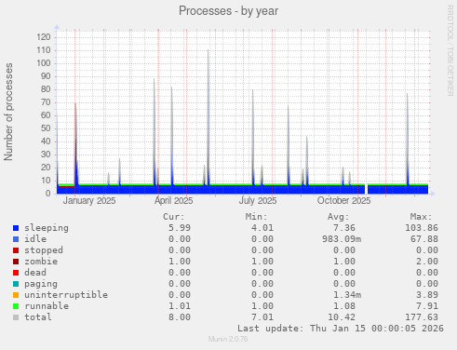Select the 'paging' legend label
457x350 pixels.
(x=41, y=284)
